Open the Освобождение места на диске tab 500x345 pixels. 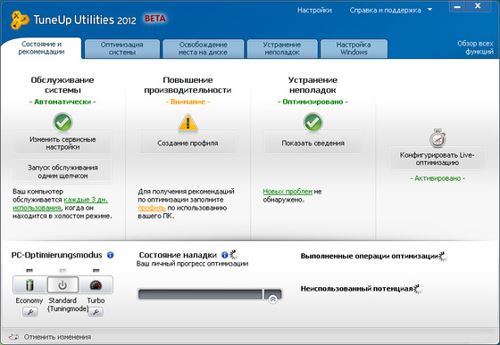(204, 49)
